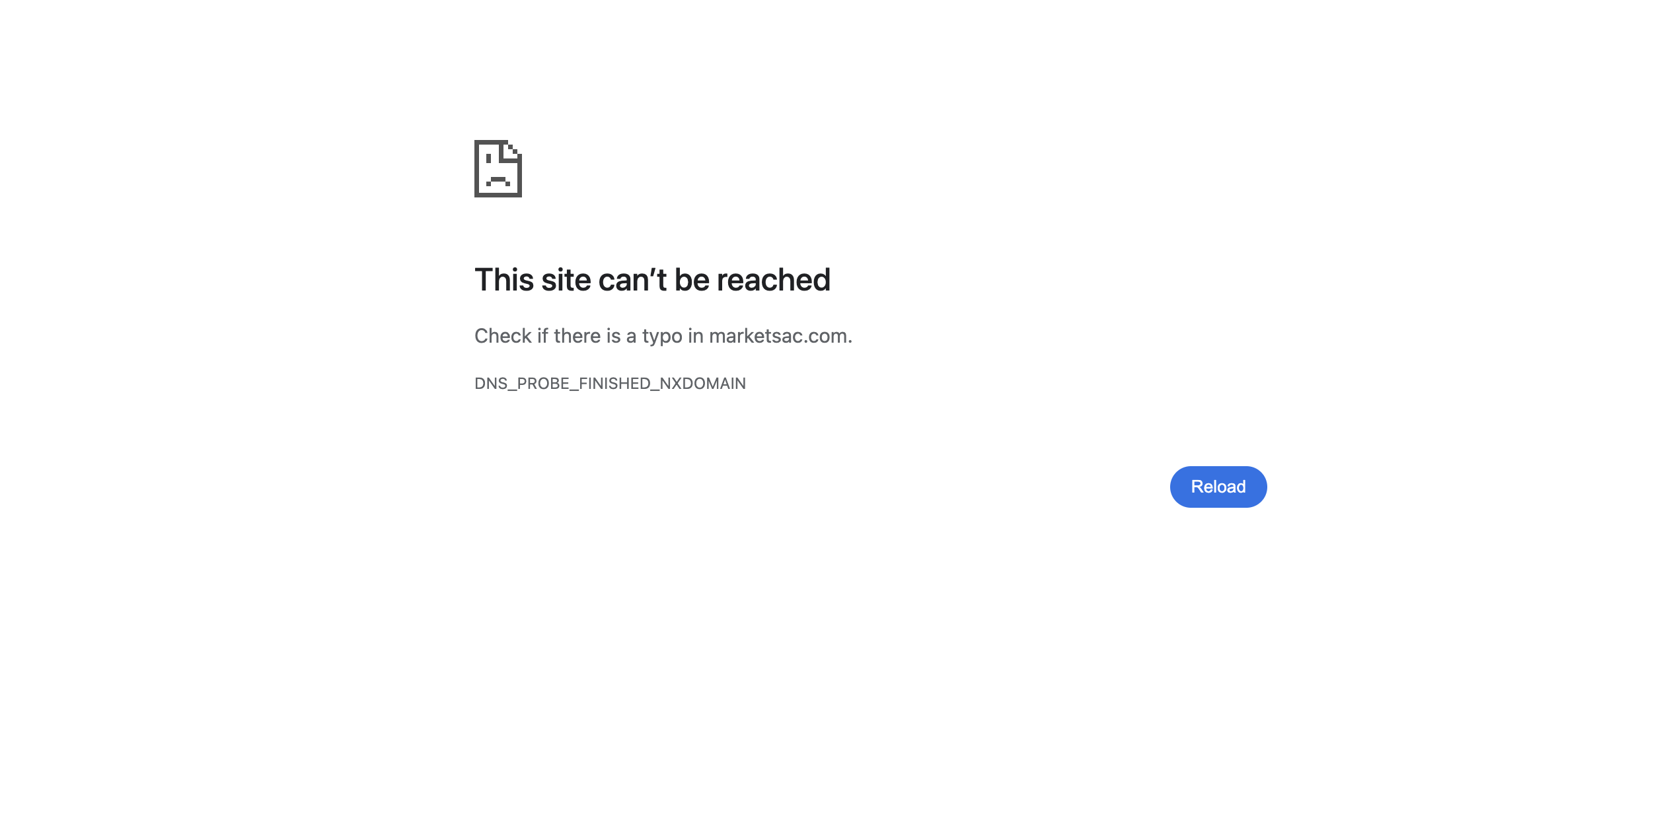
Task: Click the marketsac.com domain text
Action: (x=778, y=335)
